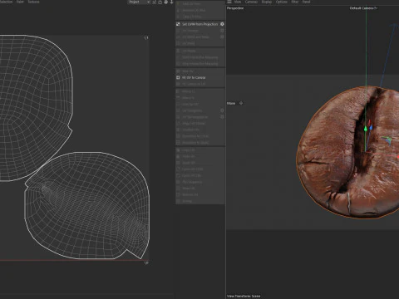Click the Flip Sequence command
Screen dimensions: 399x299
coord(192,182)
